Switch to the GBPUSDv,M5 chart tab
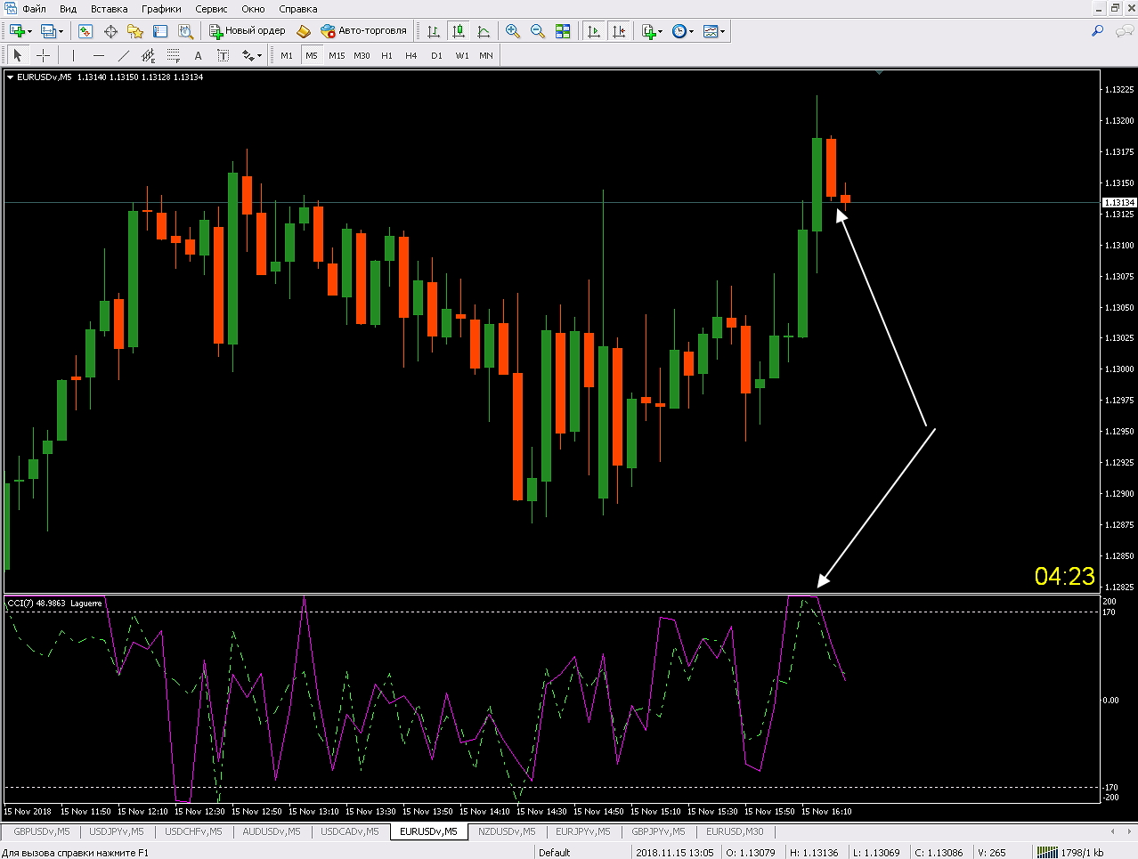This screenshot has width=1138, height=859. (x=41, y=831)
